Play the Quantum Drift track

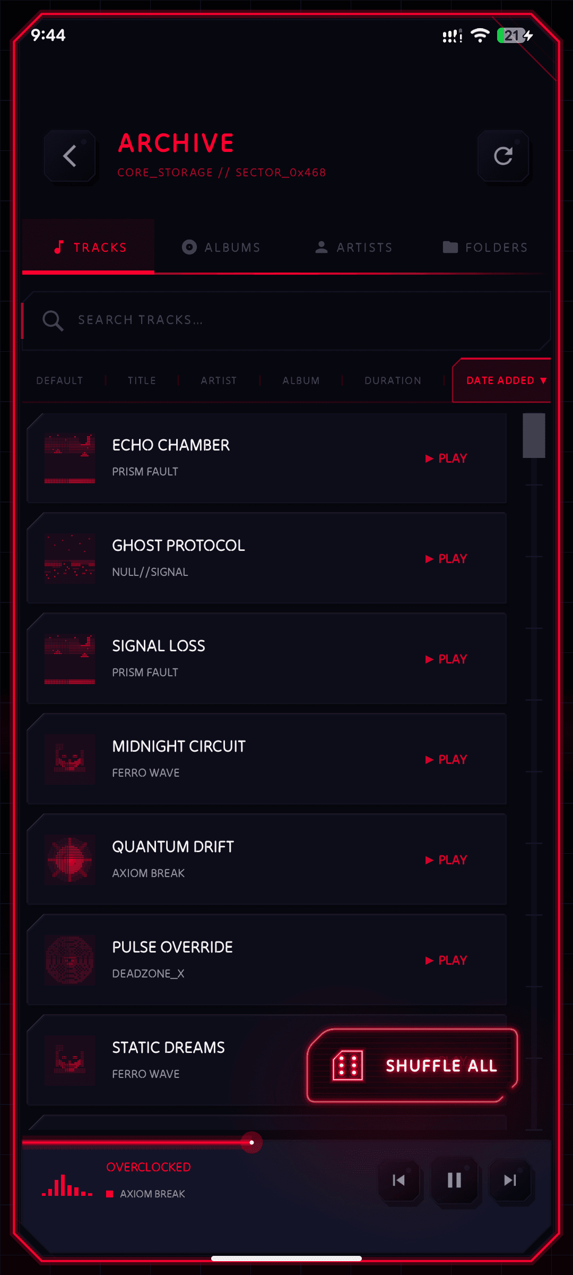tap(446, 860)
